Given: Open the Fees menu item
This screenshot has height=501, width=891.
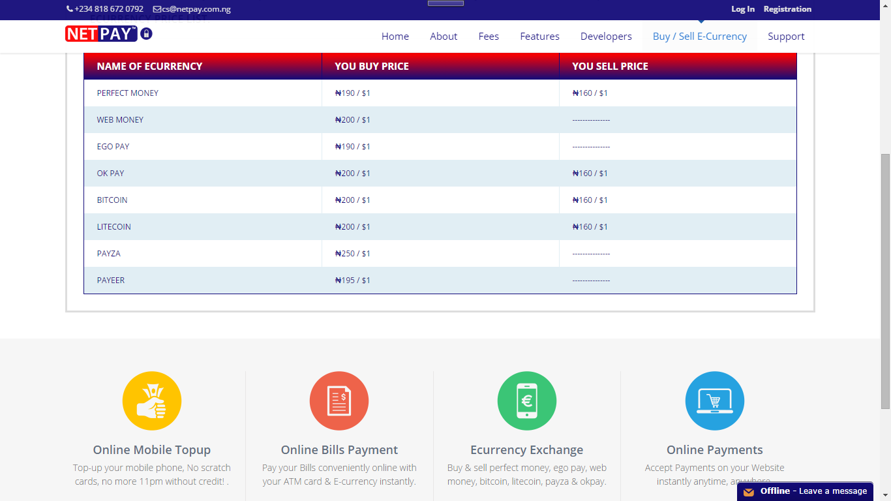Looking at the screenshot, I should click(x=489, y=37).
